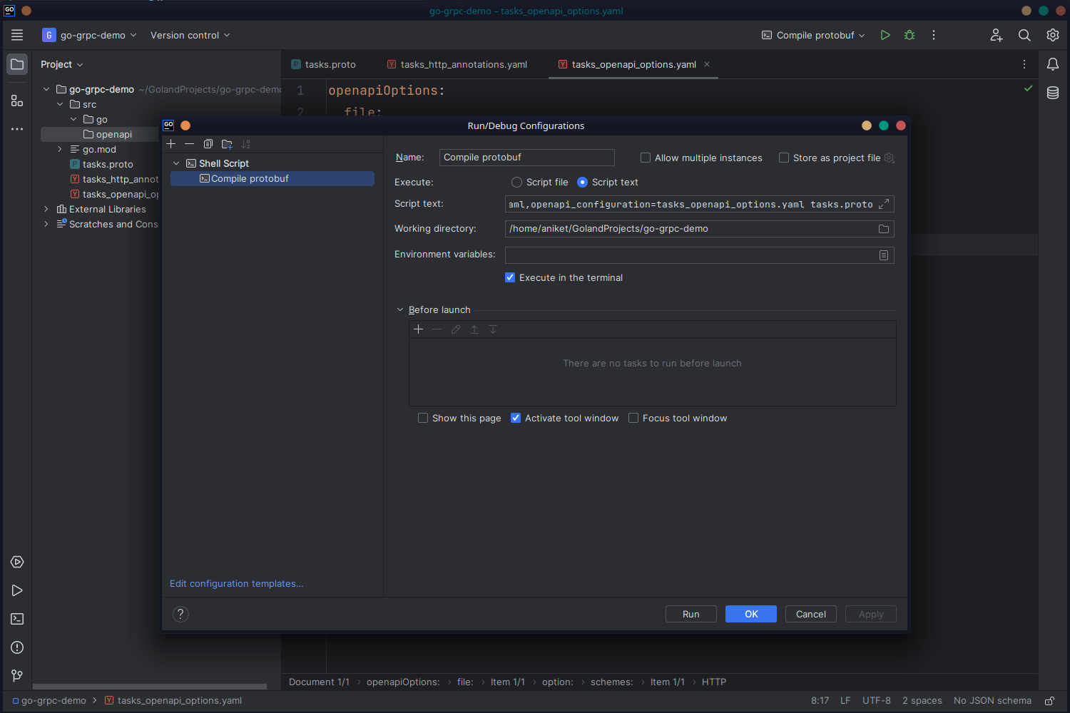This screenshot has height=713, width=1070.
Task: Select the Script file radio button
Action: pyautogui.click(x=516, y=182)
